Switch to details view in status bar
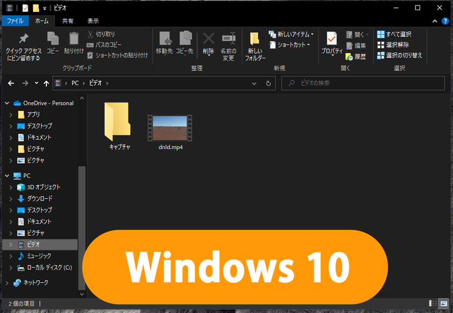The image size is (453, 313). [433, 303]
